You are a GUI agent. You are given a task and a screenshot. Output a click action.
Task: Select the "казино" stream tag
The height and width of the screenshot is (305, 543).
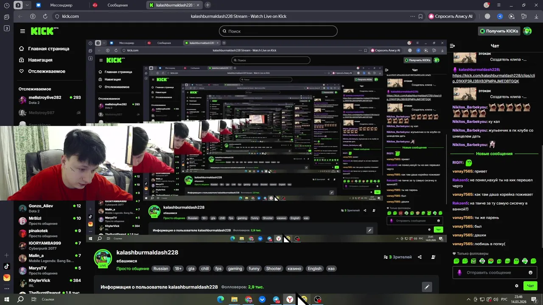pyautogui.click(x=294, y=269)
